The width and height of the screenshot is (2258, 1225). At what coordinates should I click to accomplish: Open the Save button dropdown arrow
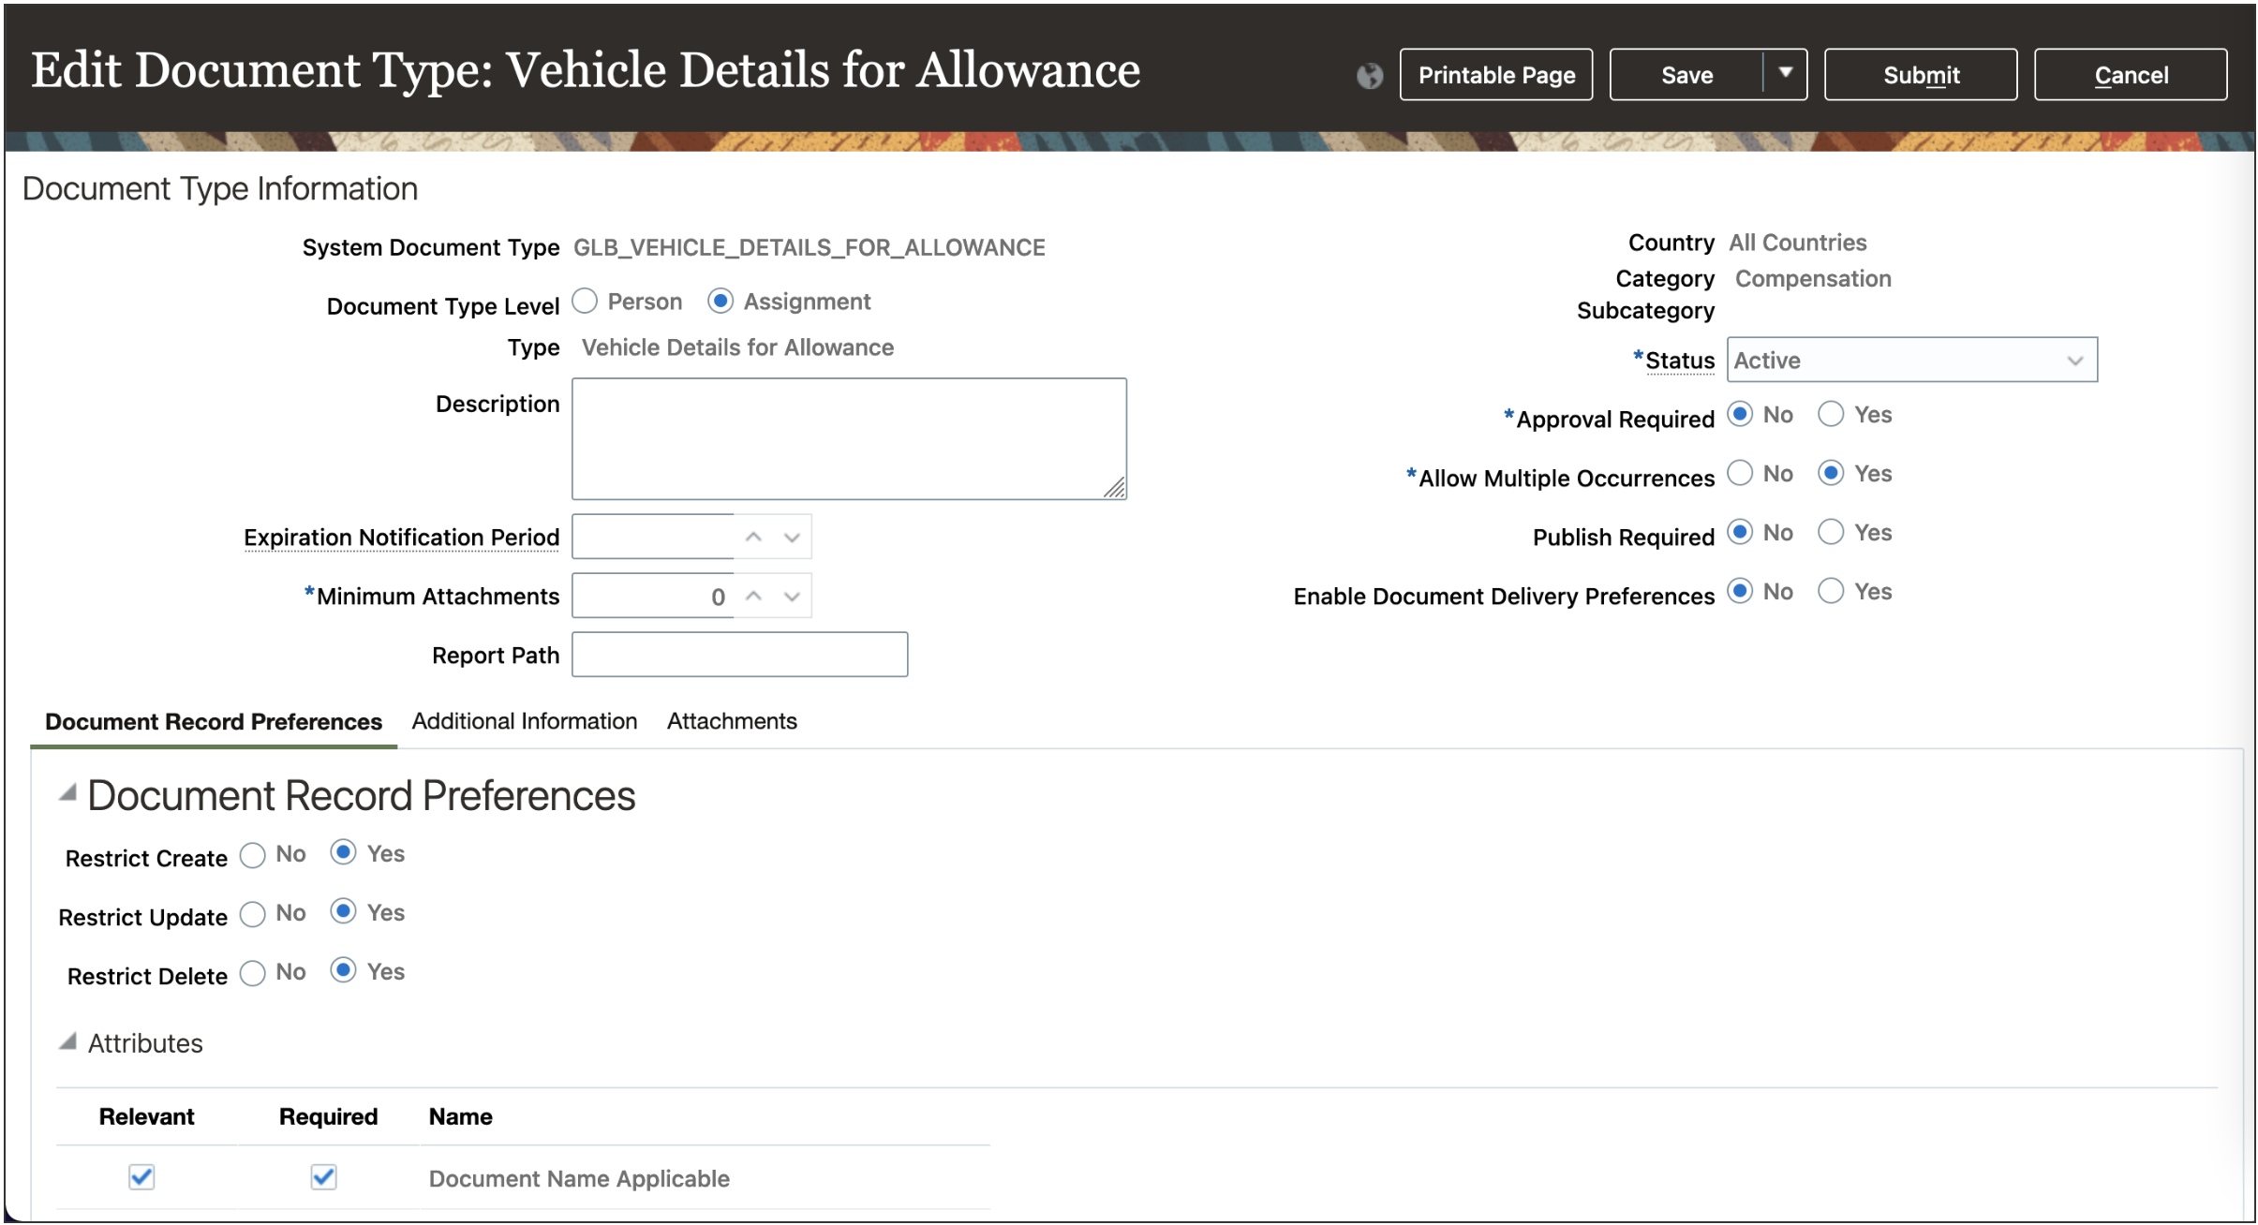1785,73
